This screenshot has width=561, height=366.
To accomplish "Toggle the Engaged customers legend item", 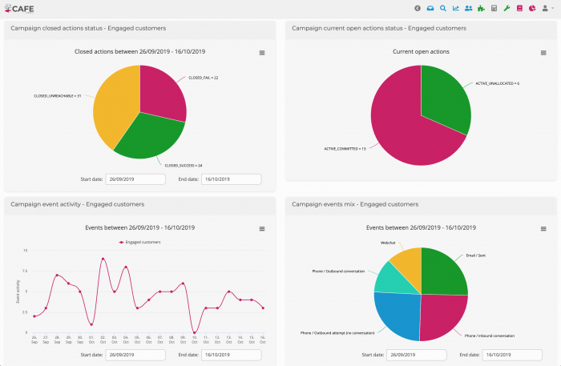I will tap(140, 243).
